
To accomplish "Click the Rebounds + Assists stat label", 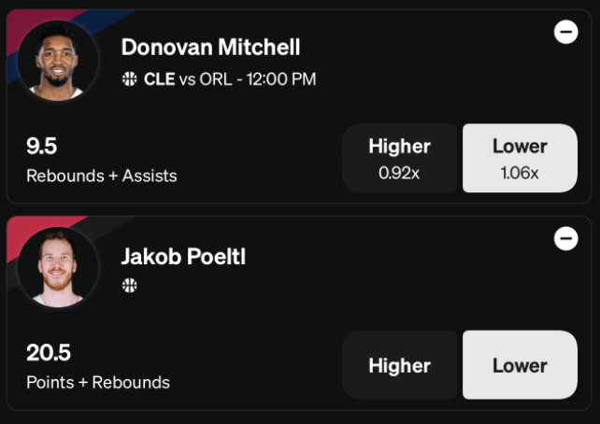I will pos(102,177).
